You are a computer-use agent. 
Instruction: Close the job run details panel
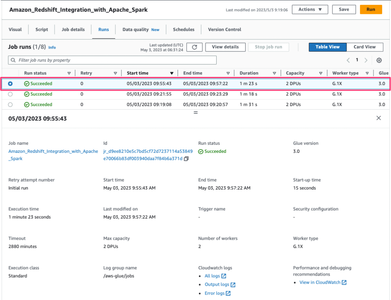coord(378,118)
